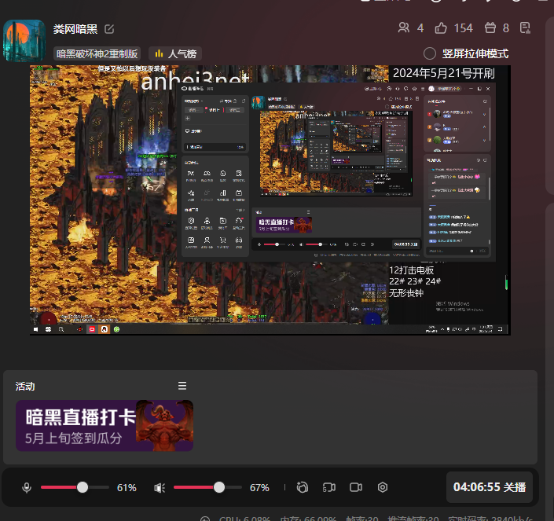This screenshot has height=521, width=554.
Task: Select the live stream preview canvas
Action: 270,200
